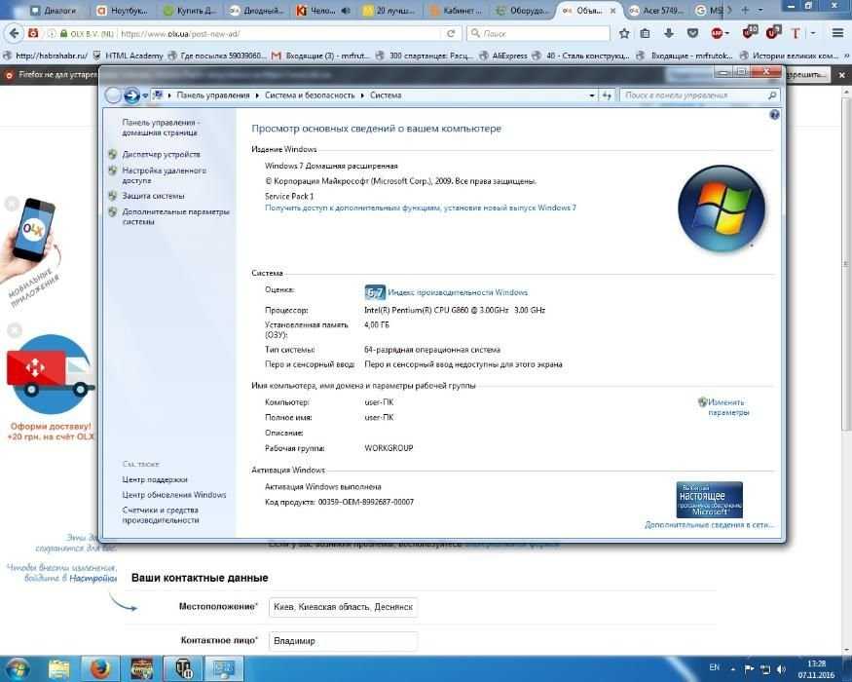Open Windows Explorer from taskbar

click(58, 669)
